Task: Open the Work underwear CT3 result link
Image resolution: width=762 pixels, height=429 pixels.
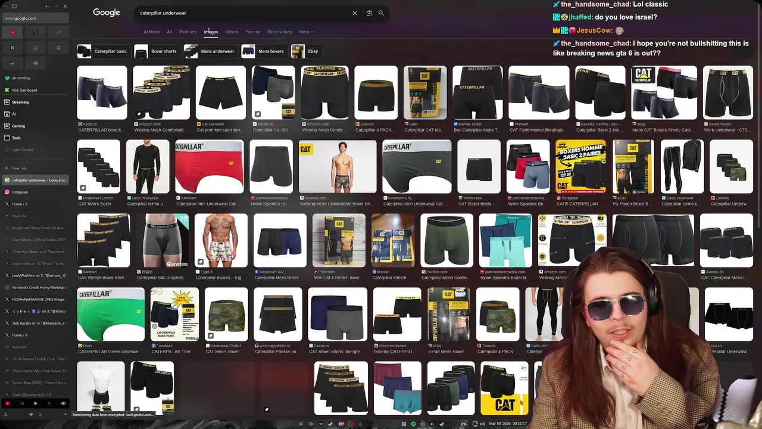Action: pos(727,130)
